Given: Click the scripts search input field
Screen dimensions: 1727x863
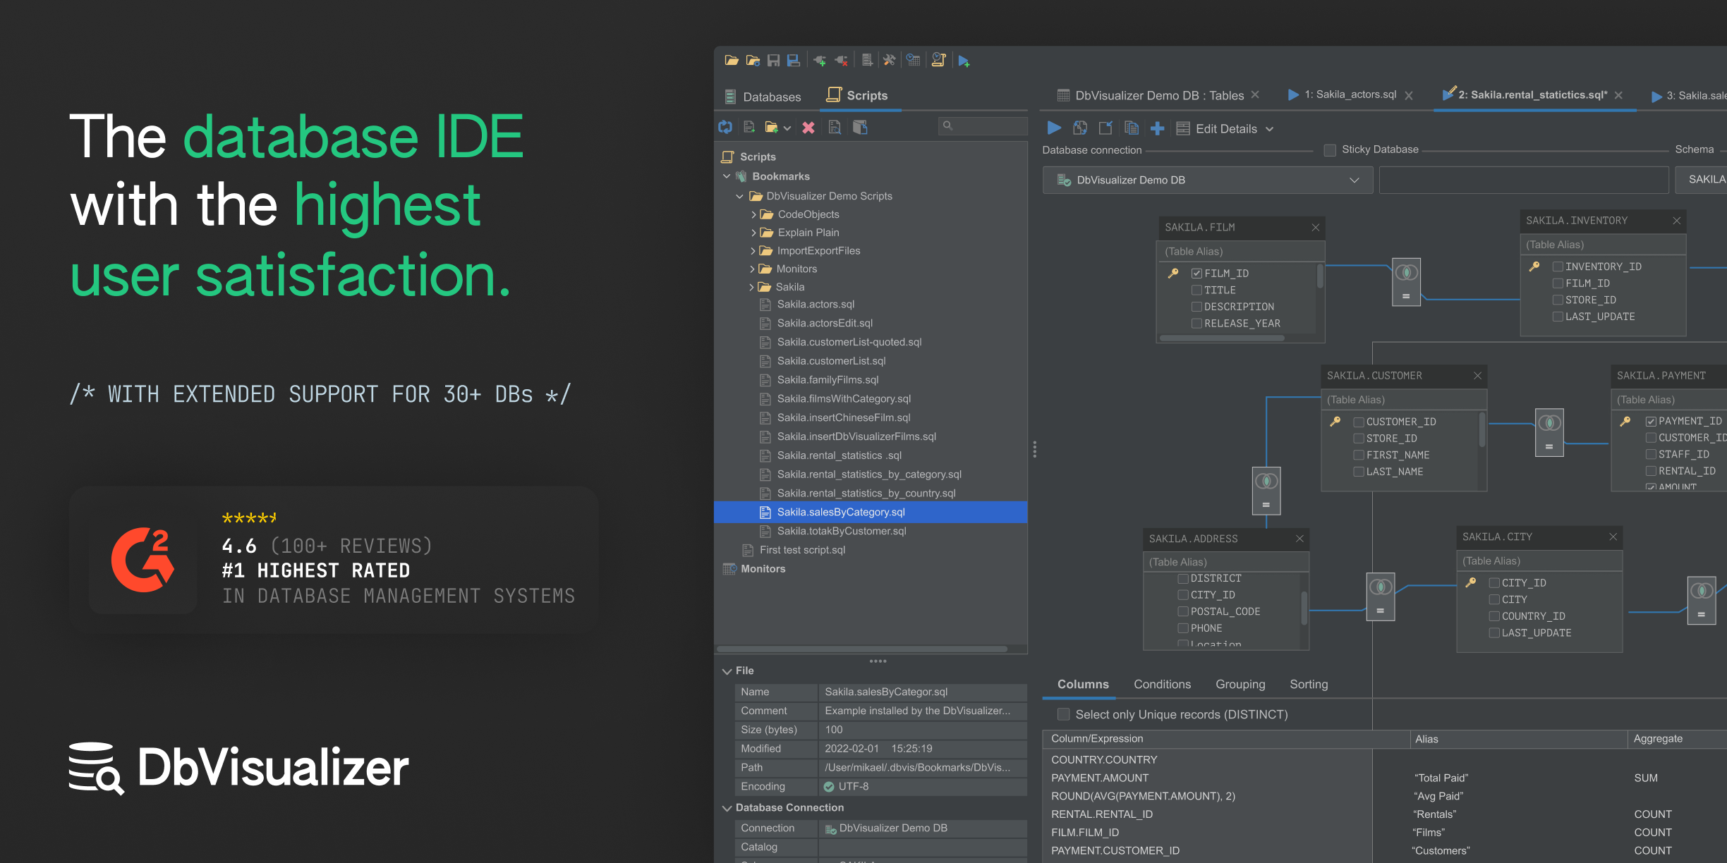Looking at the screenshot, I should coord(983,126).
